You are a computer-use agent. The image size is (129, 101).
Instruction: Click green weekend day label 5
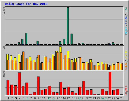click(23, 98)
